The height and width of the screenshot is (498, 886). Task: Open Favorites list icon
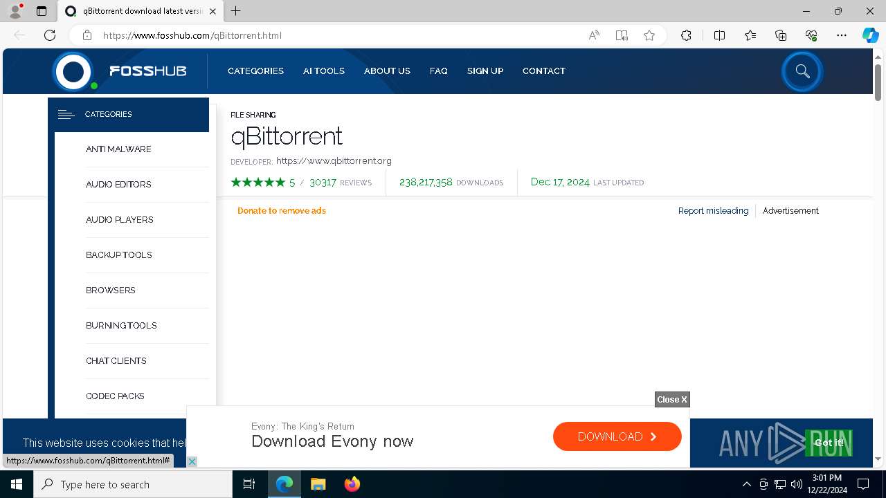click(x=750, y=35)
